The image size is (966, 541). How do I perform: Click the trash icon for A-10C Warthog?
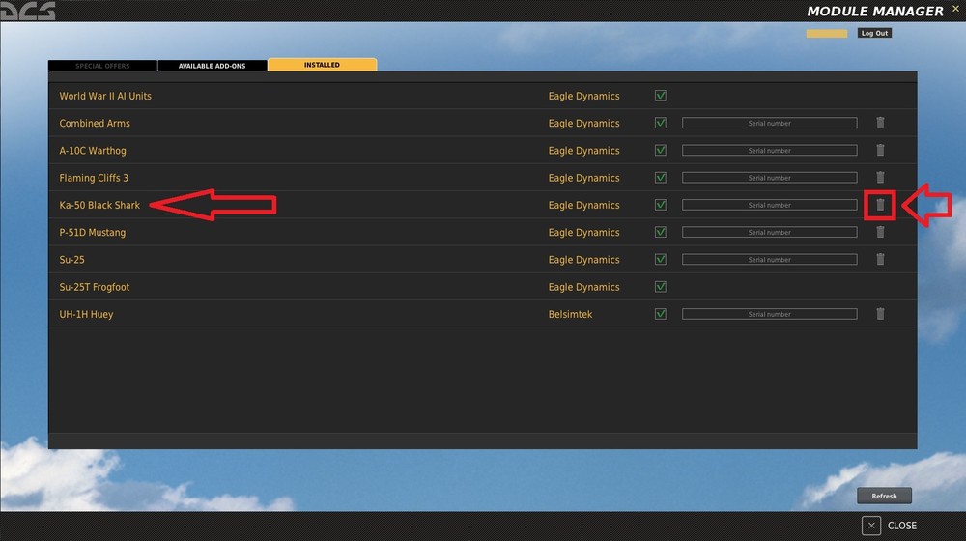click(880, 150)
